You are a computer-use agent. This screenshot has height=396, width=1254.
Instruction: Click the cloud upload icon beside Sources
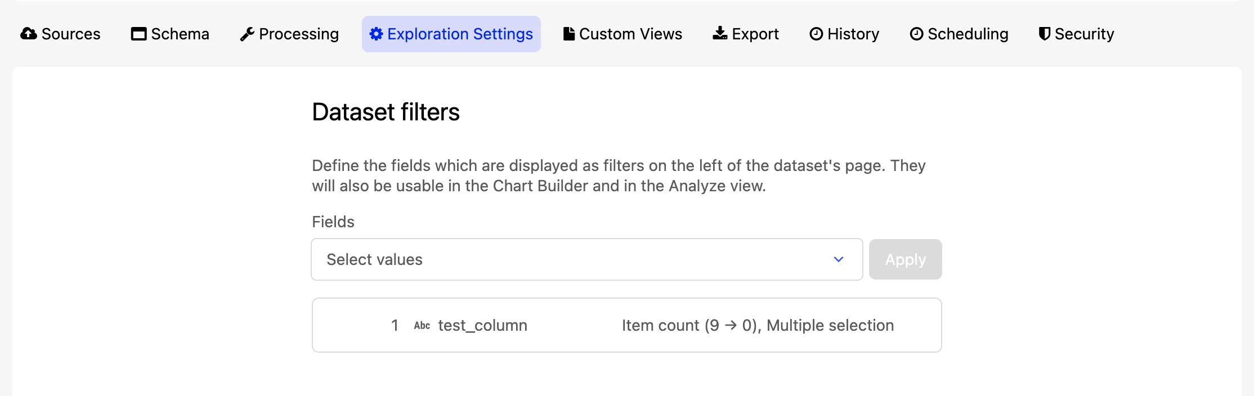(x=29, y=34)
